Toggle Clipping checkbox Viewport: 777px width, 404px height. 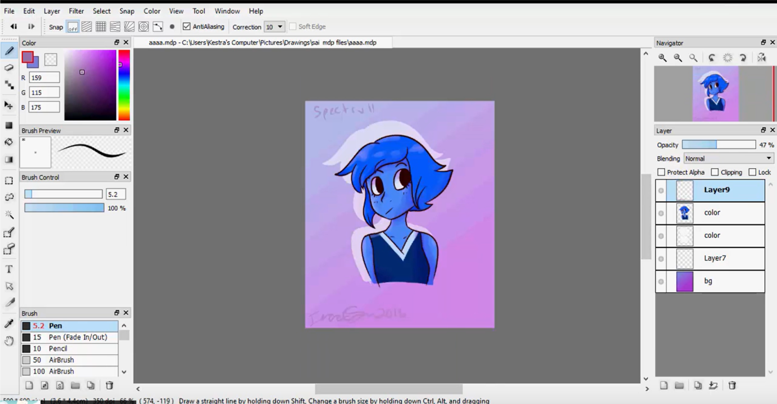[715, 172]
